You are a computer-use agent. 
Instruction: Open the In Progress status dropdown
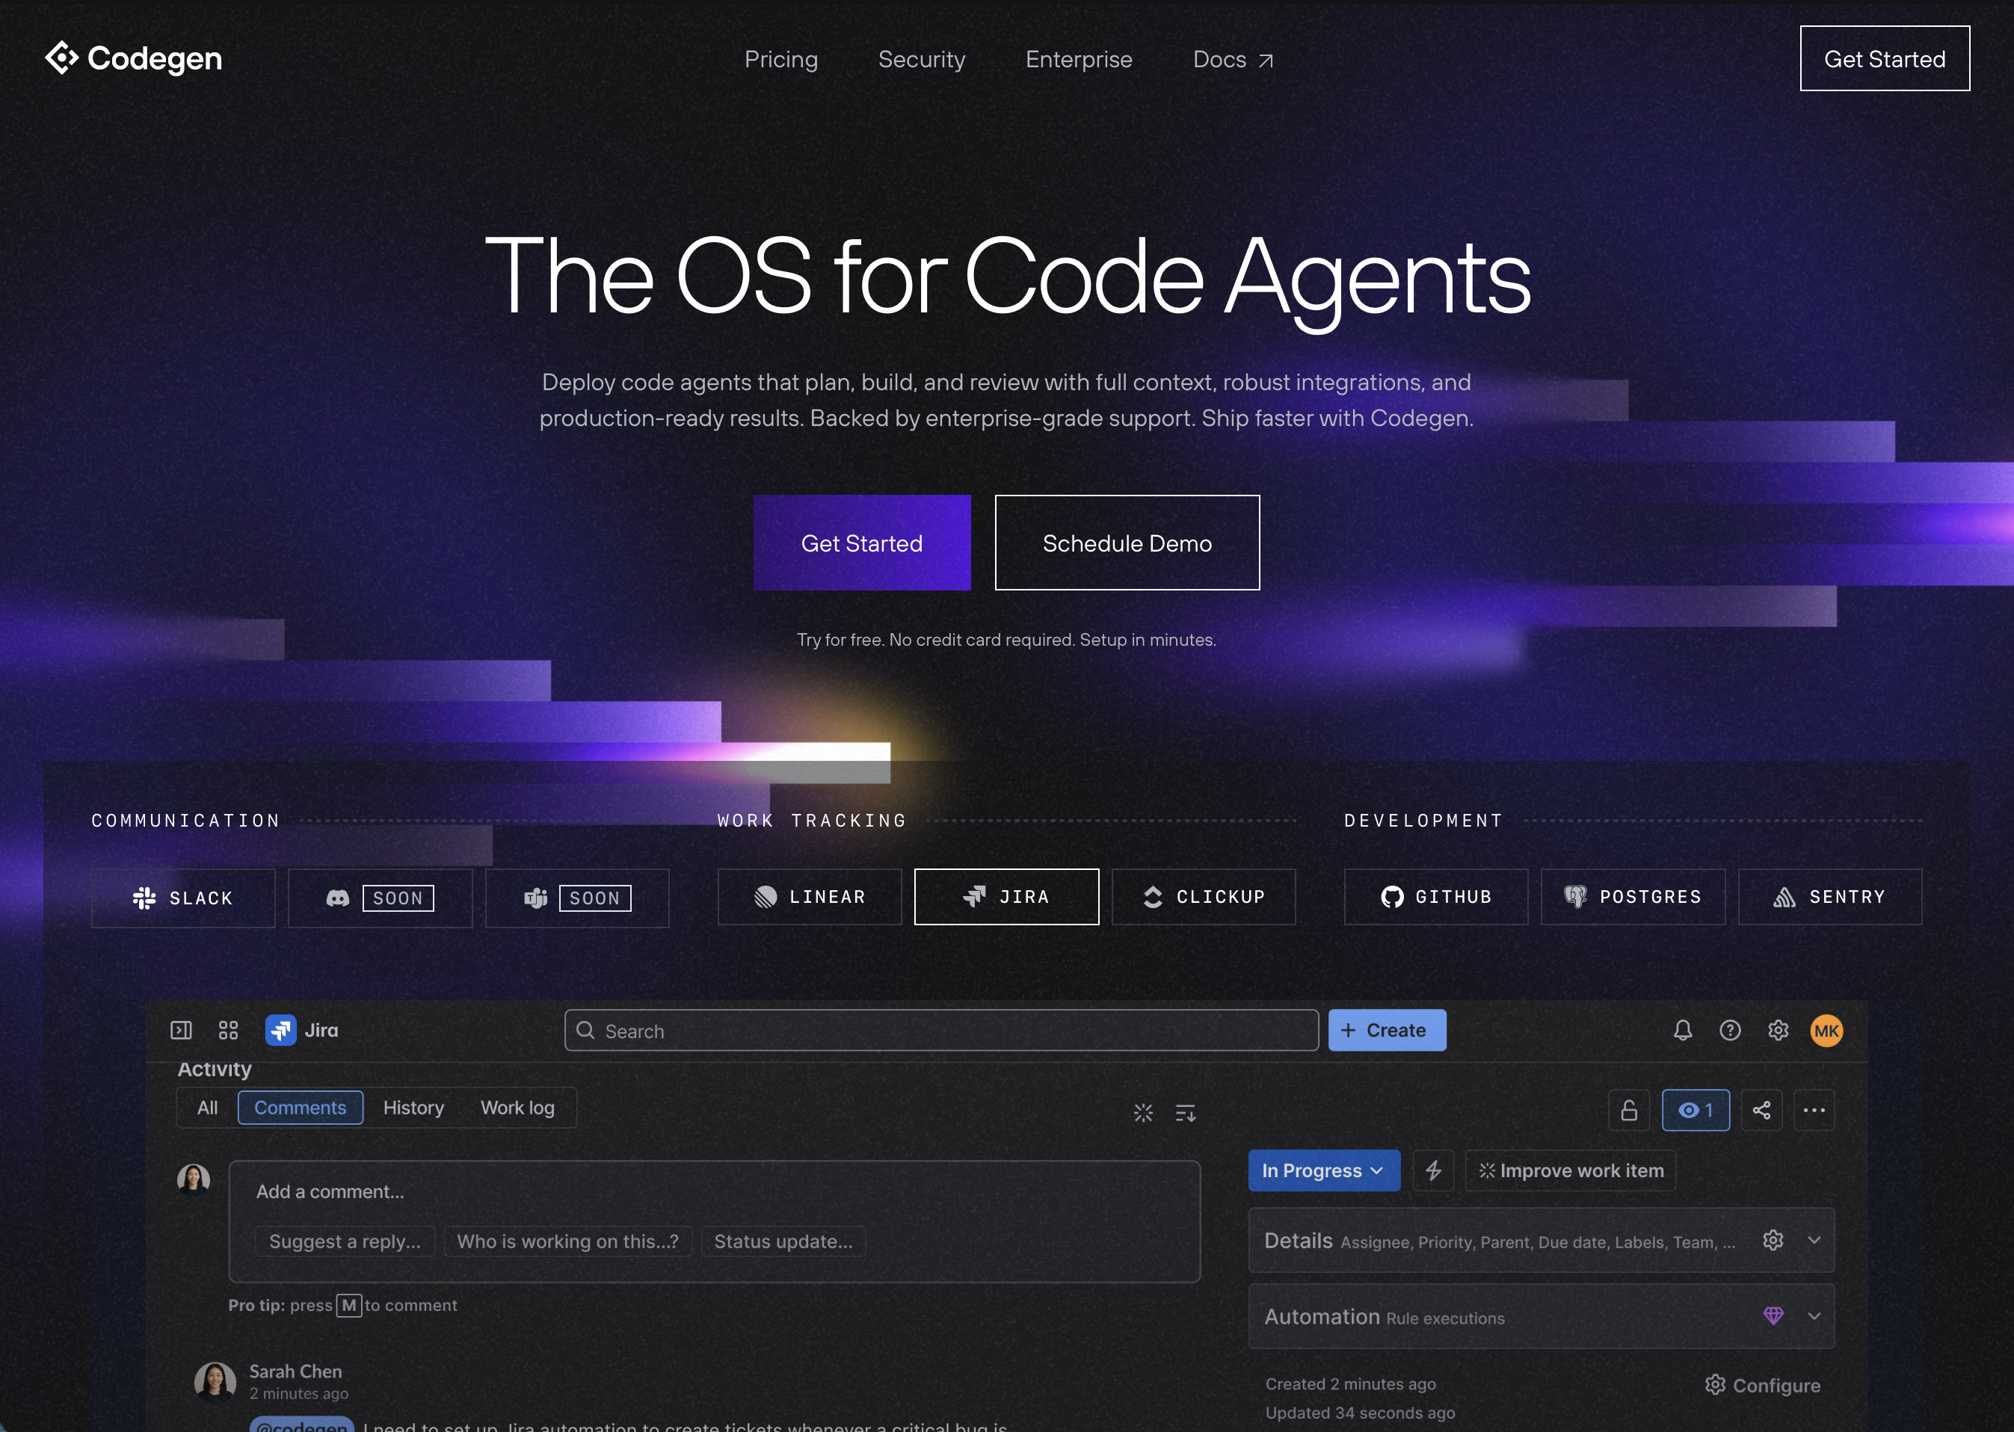coord(1322,1170)
